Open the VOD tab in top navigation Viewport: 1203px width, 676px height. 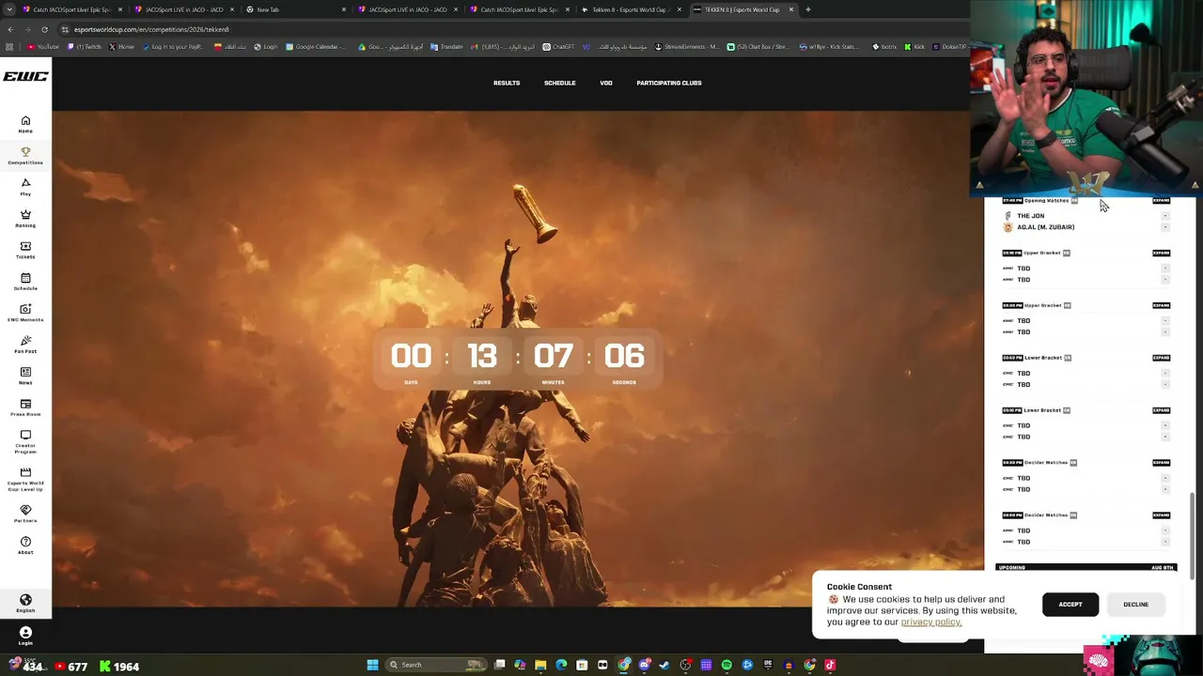(x=606, y=83)
